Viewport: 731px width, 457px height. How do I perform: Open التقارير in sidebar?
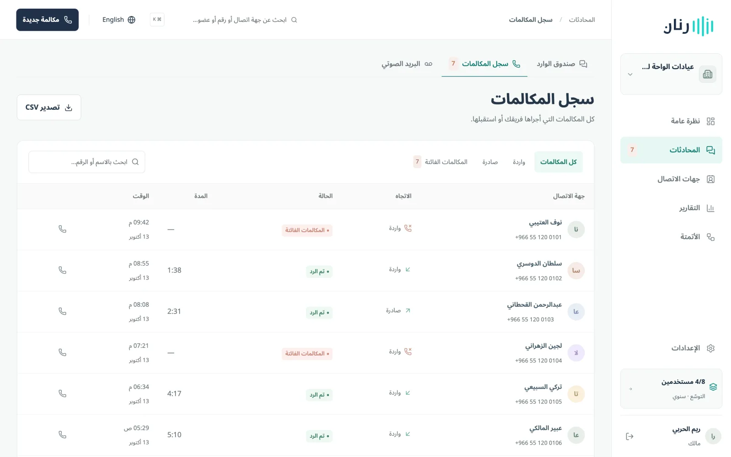coord(671,208)
